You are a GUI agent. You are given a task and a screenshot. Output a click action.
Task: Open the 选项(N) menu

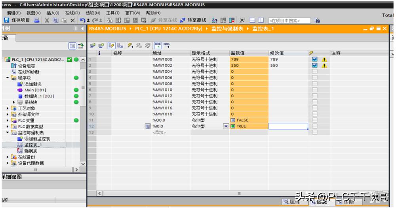93,13
